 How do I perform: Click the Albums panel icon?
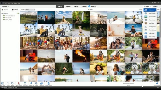(x=2, y=10)
